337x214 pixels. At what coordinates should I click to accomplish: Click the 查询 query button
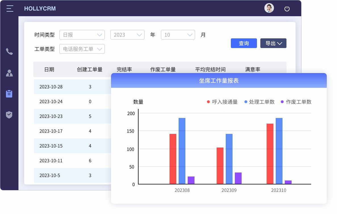[244, 43]
